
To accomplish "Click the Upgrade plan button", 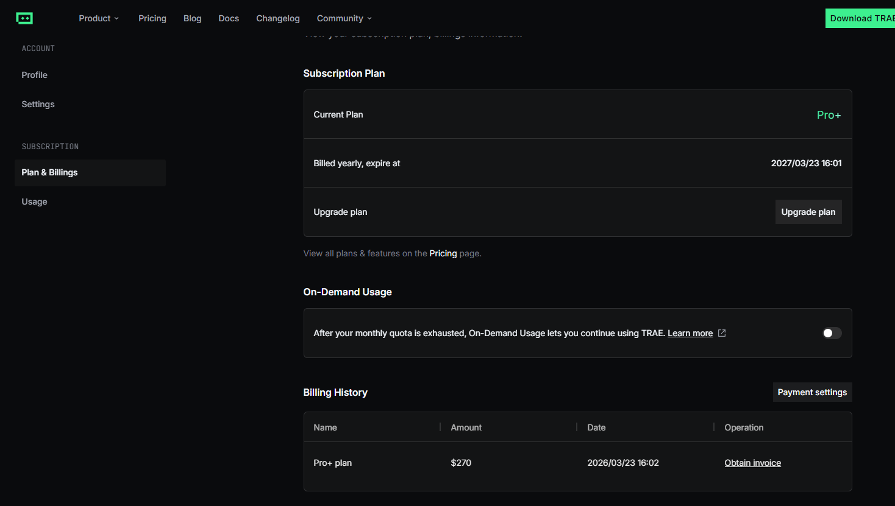I will click(808, 212).
